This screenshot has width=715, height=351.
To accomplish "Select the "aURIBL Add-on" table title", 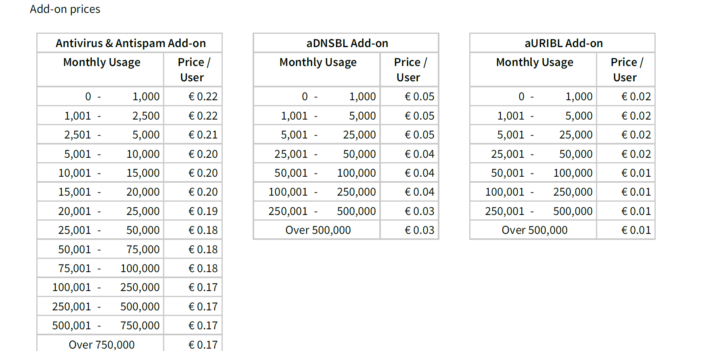I will pyautogui.click(x=563, y=43).
